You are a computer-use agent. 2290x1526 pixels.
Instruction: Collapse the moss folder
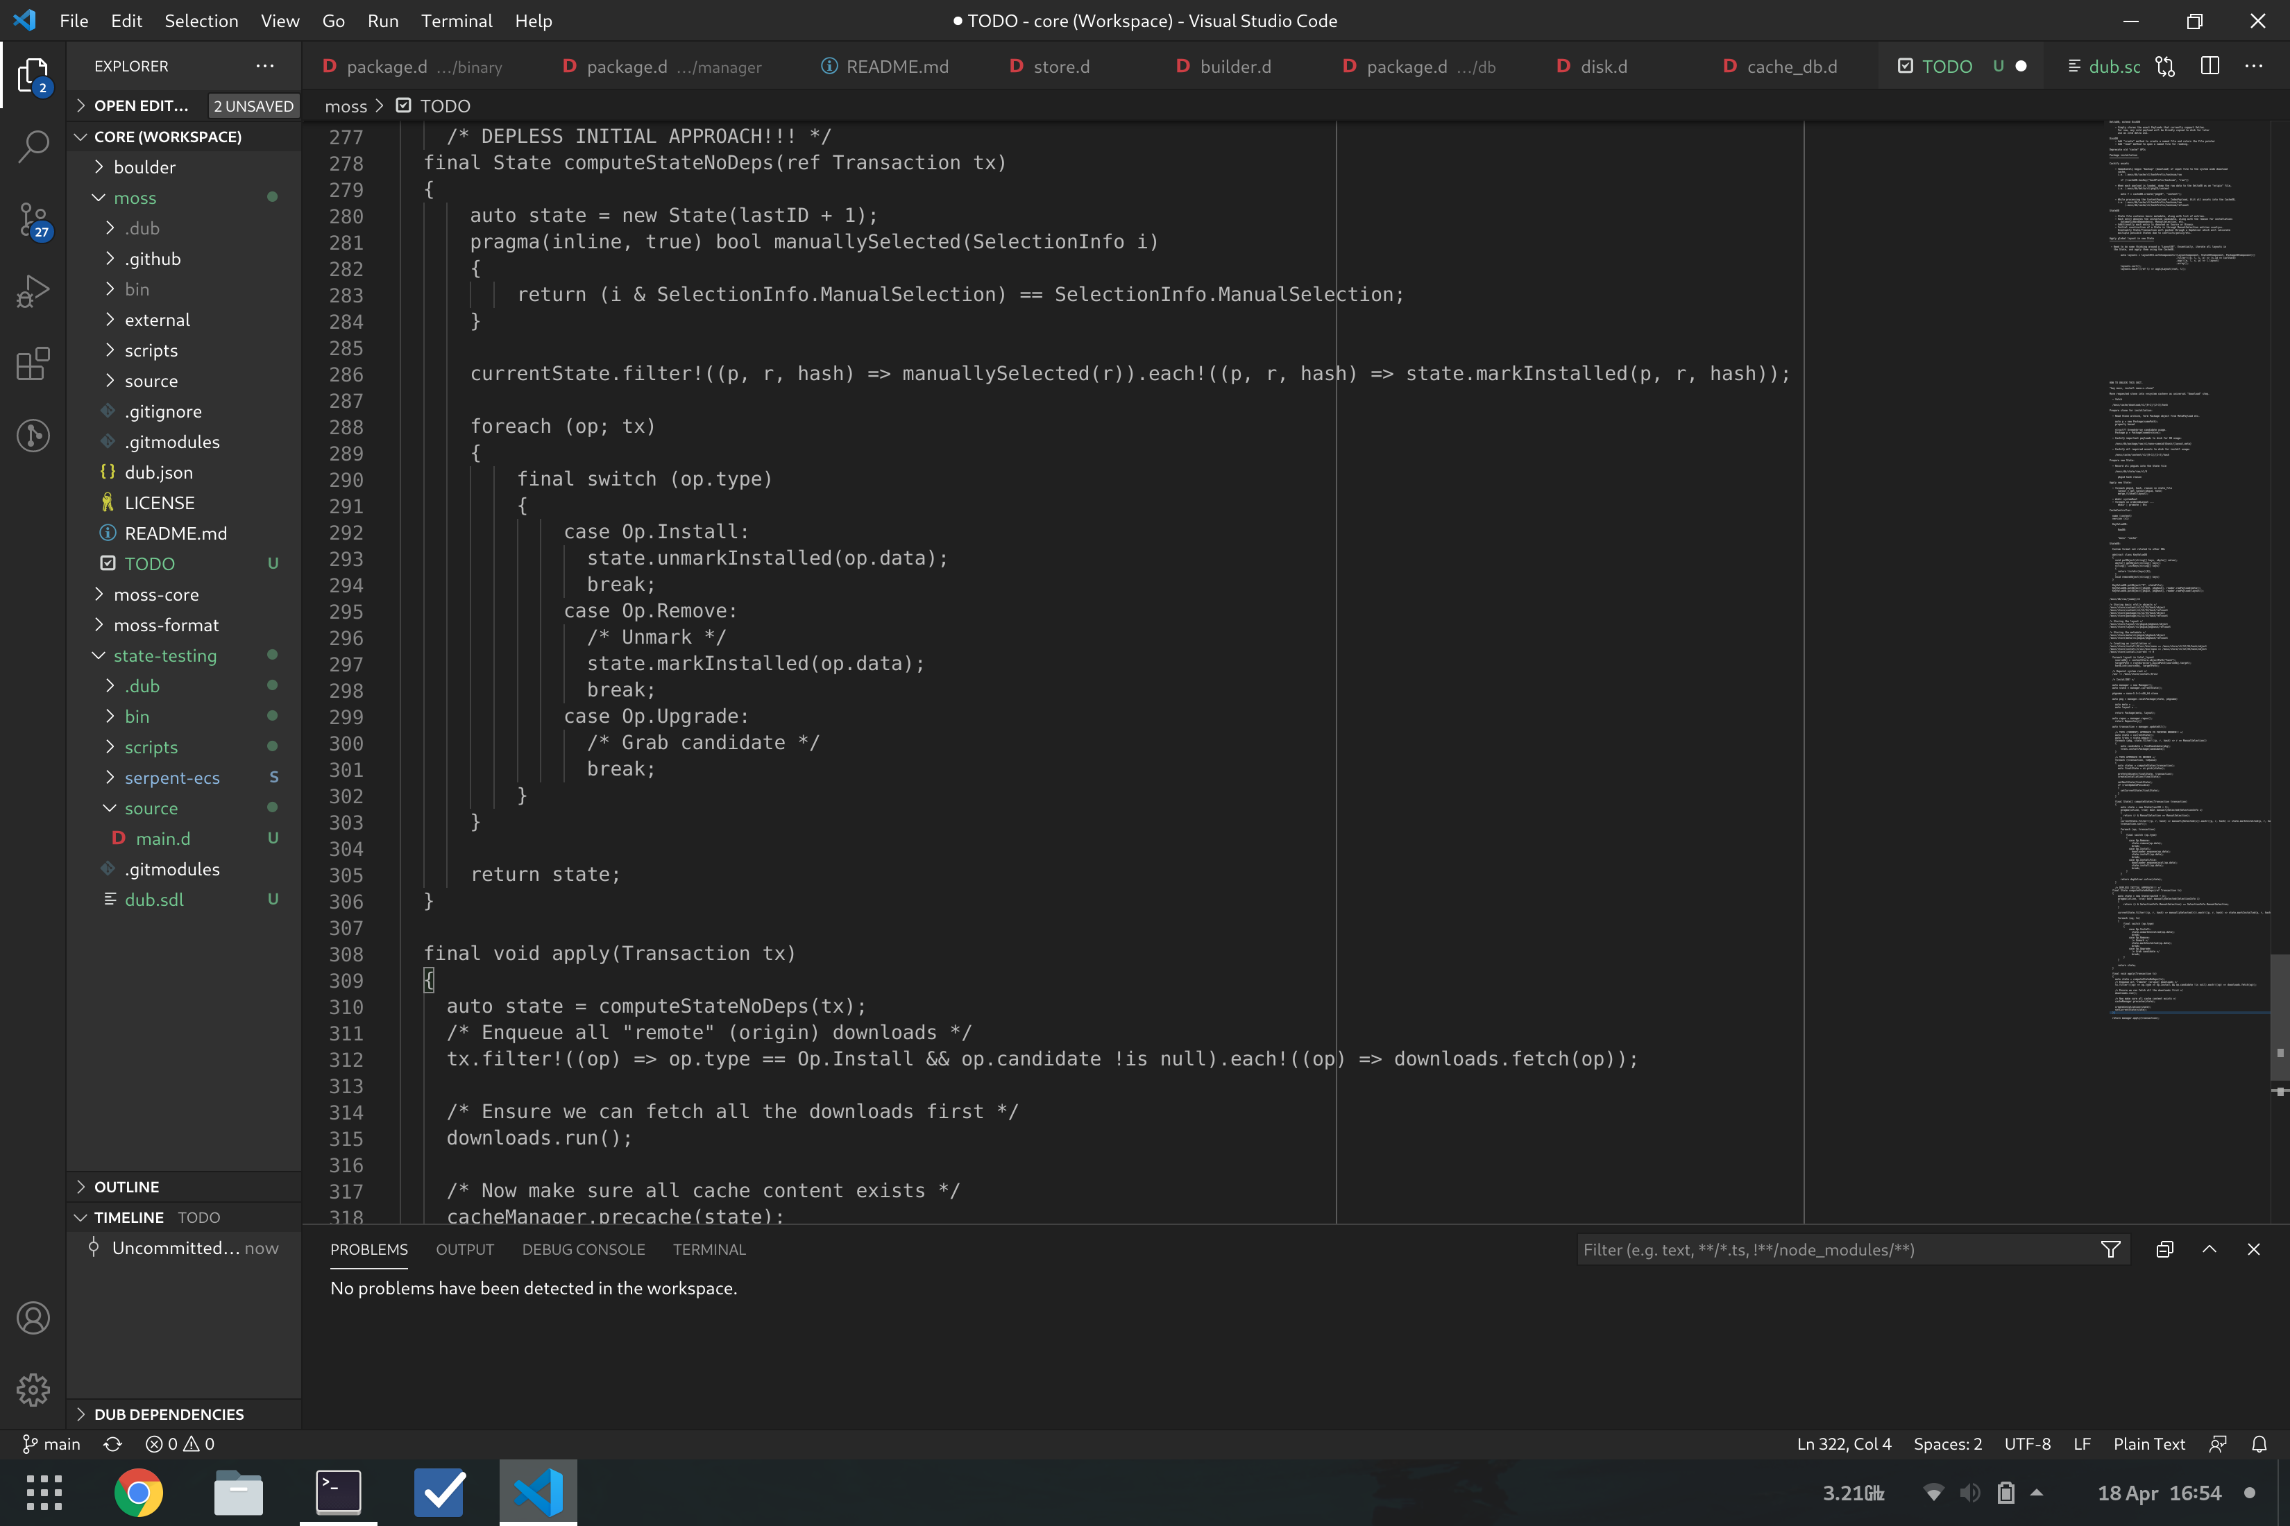point(184,198)
